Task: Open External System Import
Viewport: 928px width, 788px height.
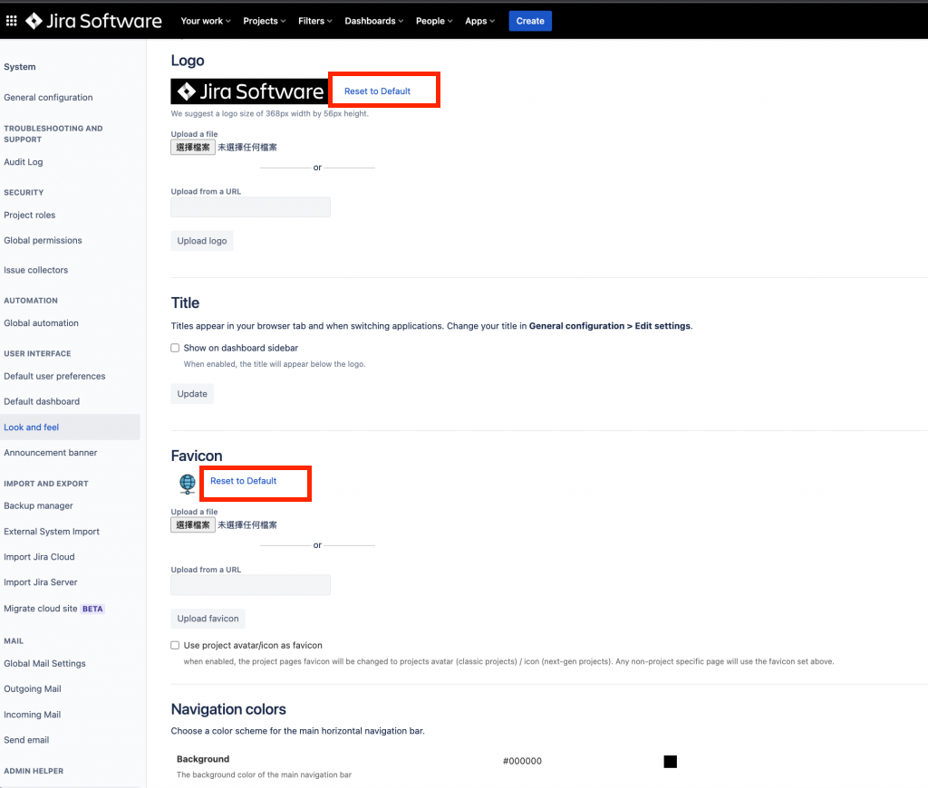Action: (x=52, y=532)
